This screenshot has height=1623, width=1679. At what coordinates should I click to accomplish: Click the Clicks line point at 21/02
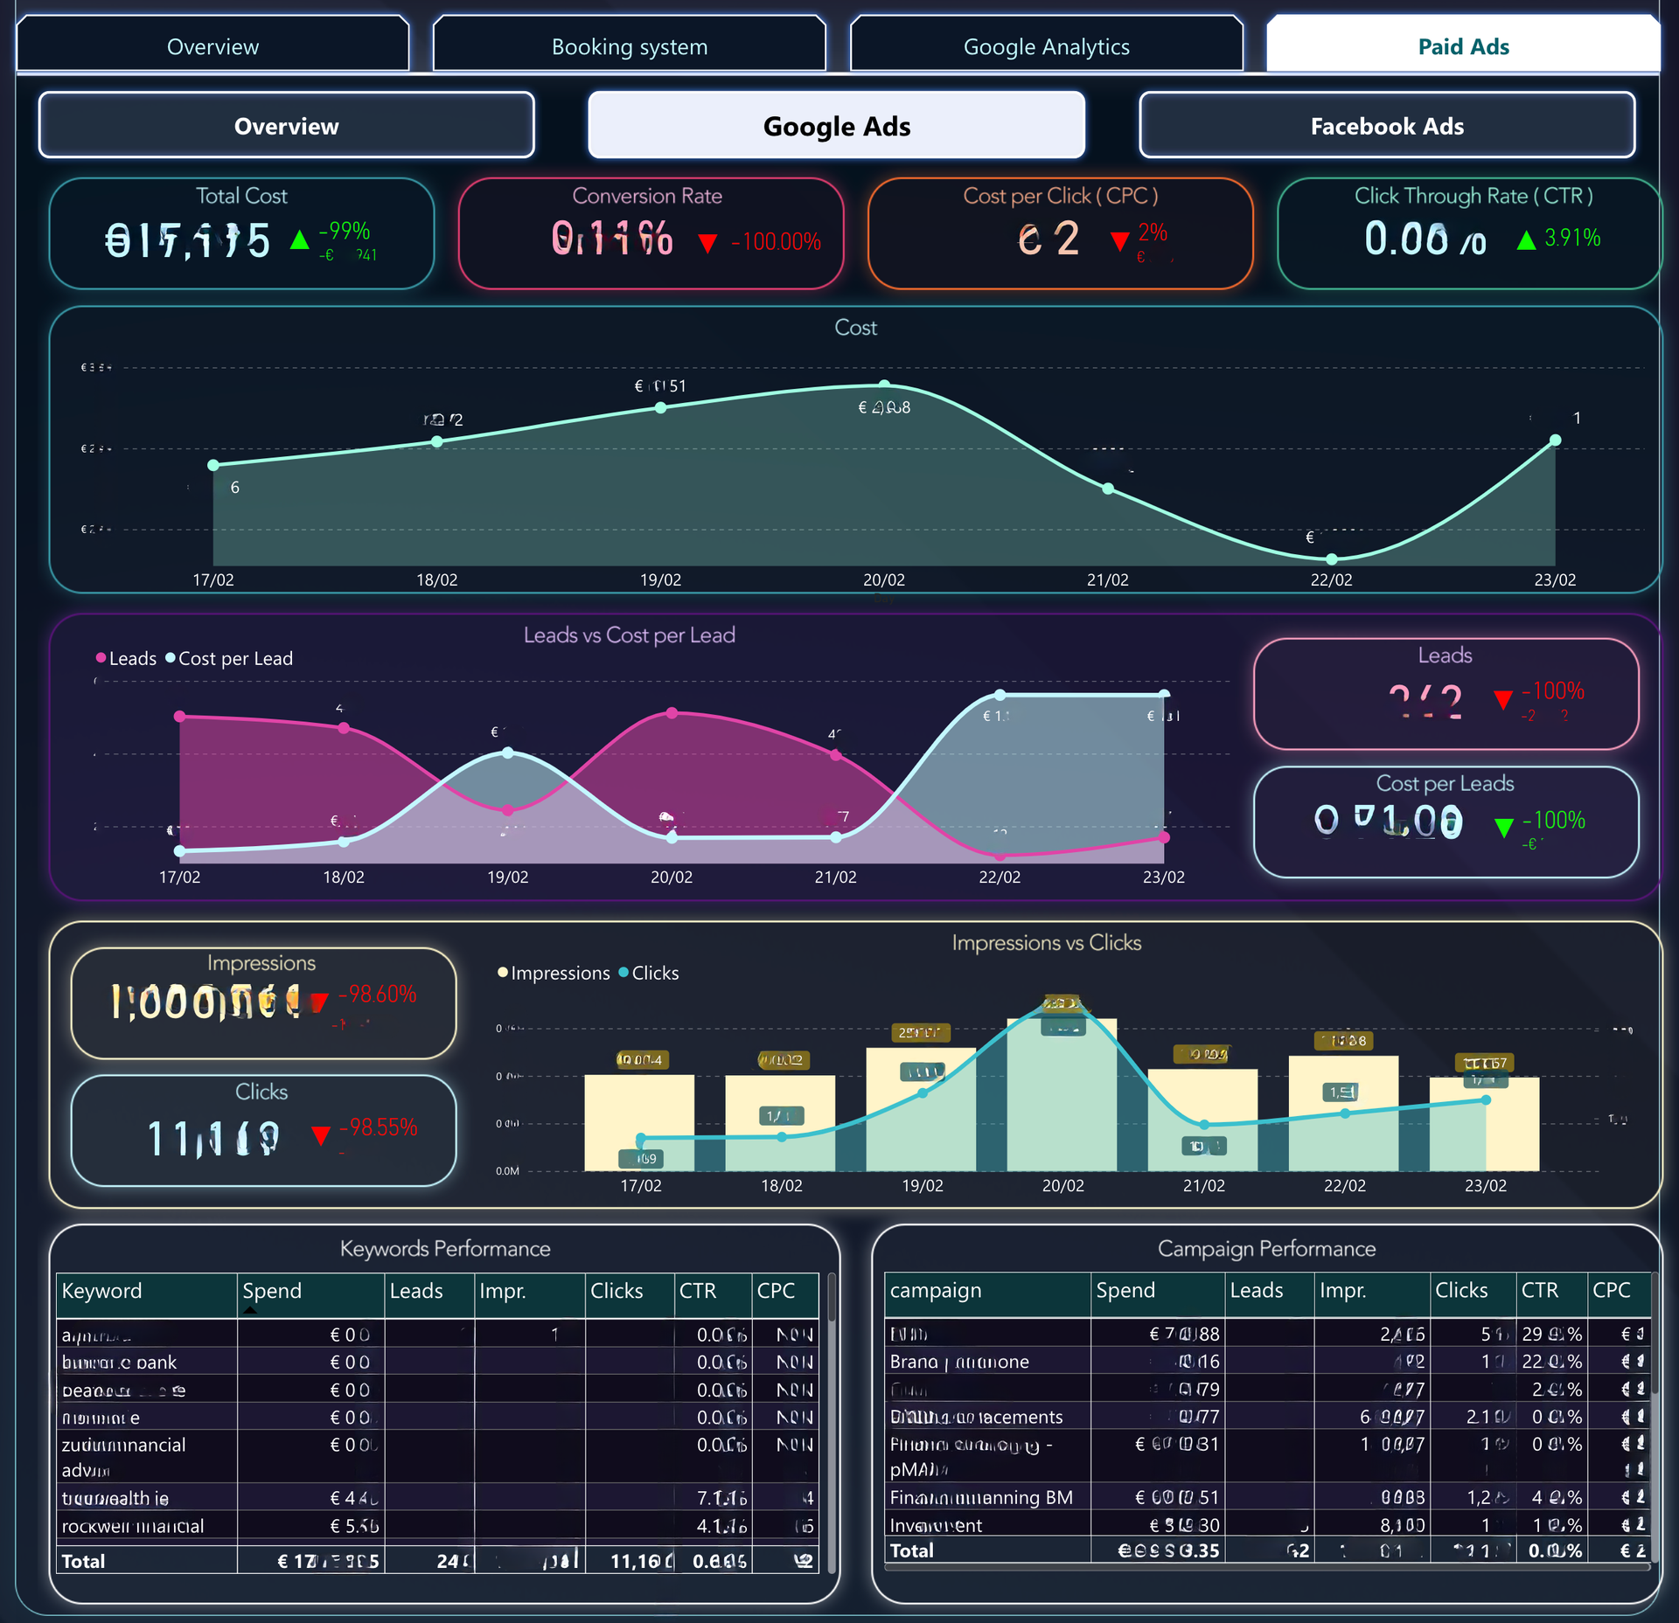[1204, 1125]
